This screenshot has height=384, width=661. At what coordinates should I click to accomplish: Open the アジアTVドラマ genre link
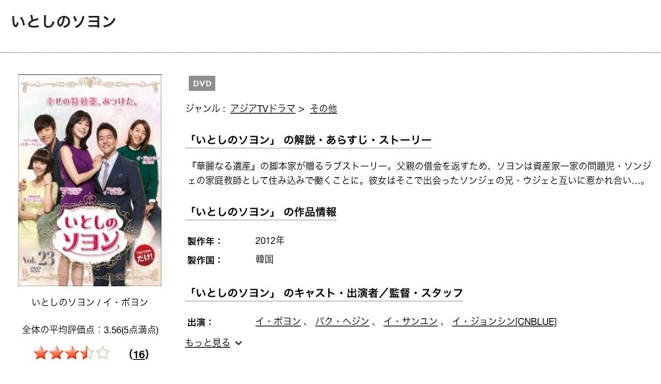click(262, 108)
